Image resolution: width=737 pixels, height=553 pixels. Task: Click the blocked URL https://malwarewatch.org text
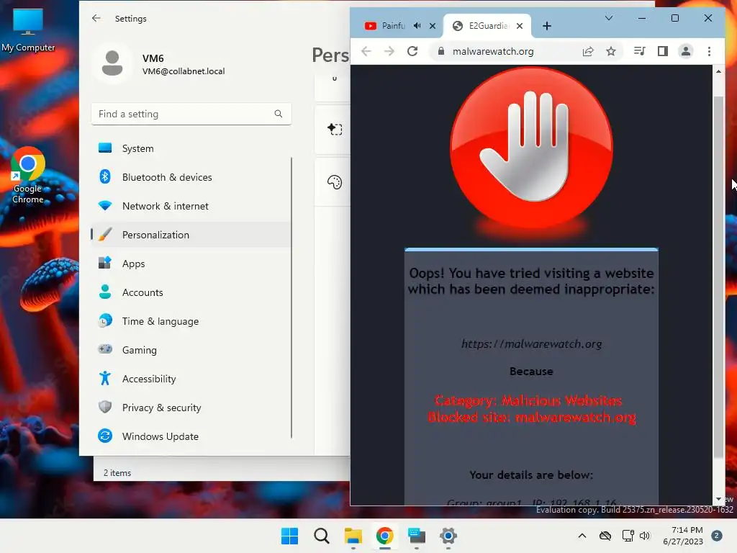click(531, 343)
